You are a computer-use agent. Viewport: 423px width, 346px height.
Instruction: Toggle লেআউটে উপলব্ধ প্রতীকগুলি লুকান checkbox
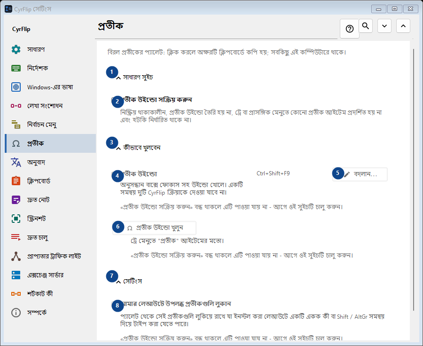(x=114, y=304)
